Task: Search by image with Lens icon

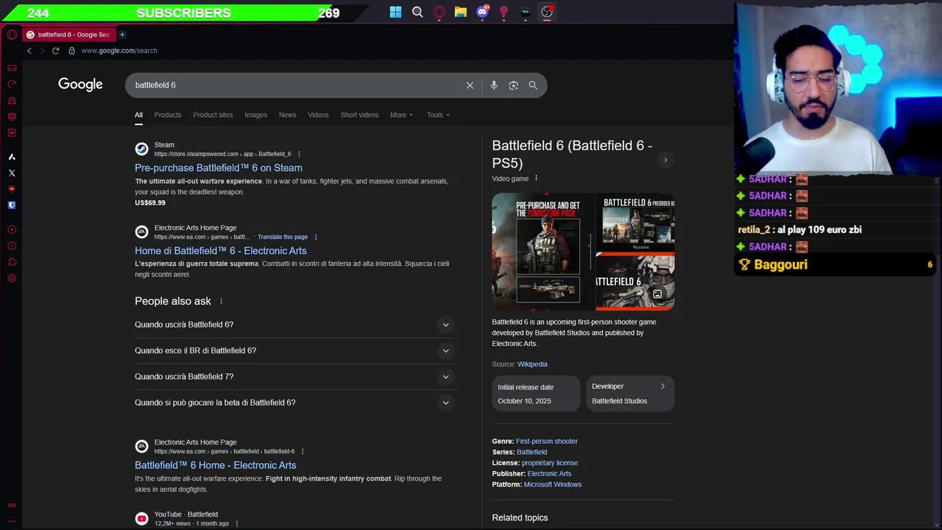Action: 514,85
